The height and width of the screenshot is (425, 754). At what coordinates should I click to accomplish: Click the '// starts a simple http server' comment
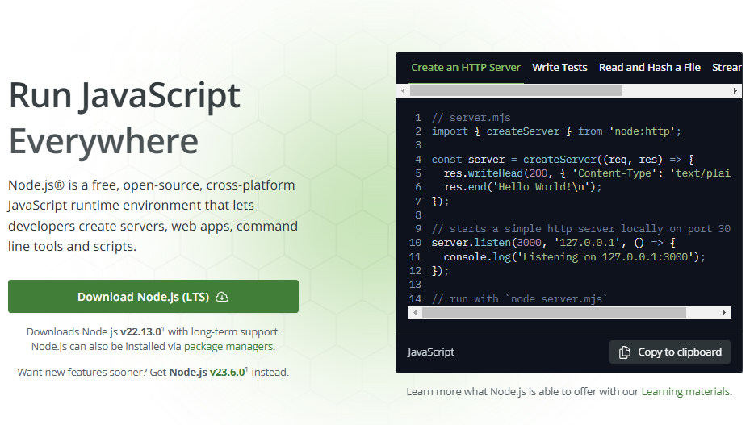click(x=581, y=228)
